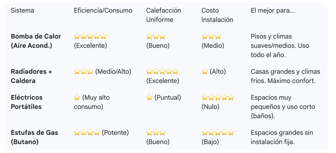The width and height of the screenshot is (336, 153).
Task: Click Eléctricos Portátiles' five-star installation cost
Action: click(x=218, y=97)
